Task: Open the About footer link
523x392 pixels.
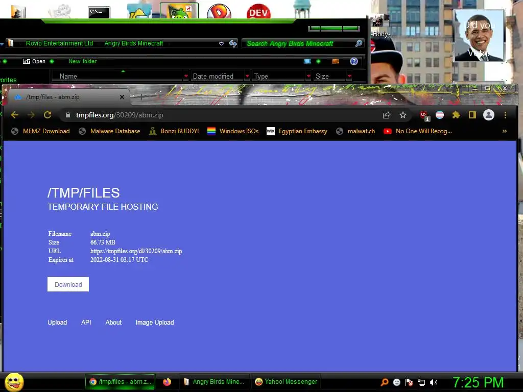Action: coord(113,323)
